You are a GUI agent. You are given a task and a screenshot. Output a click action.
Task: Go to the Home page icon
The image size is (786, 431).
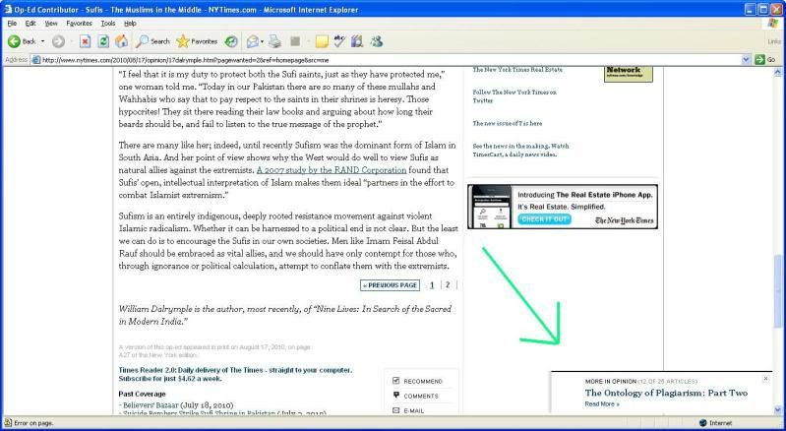click(x=122, y=41)
